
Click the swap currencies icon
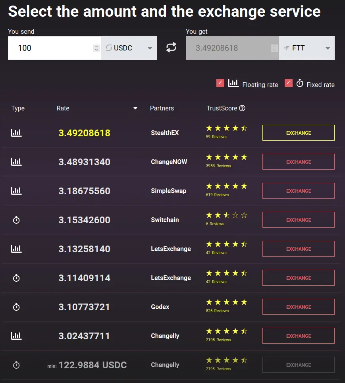171,47
